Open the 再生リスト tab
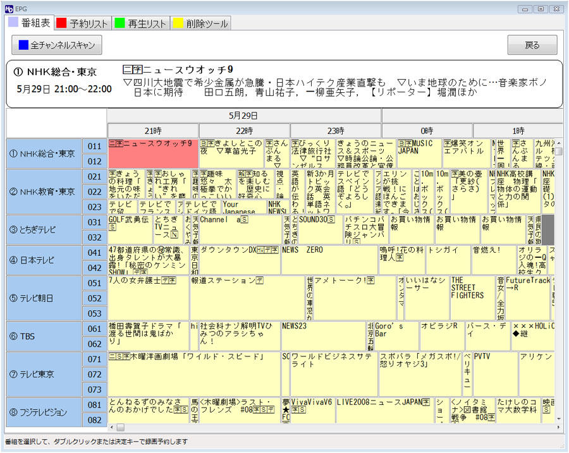The height and width of the screenshot is (453, 569). pos(141,23)
